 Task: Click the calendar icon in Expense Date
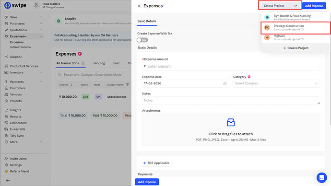tap(225, 83)
